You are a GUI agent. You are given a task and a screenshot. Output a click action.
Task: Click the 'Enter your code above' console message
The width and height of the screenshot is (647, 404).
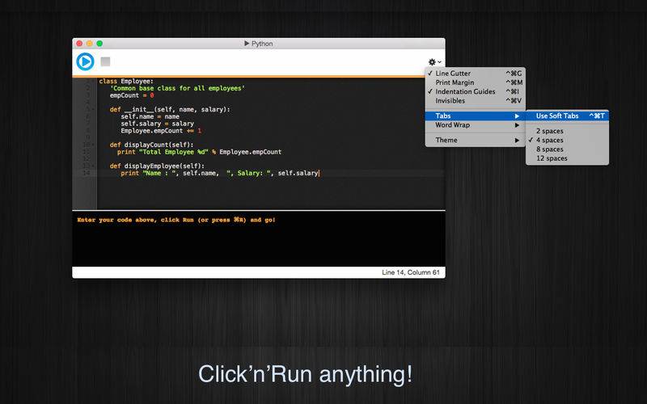click(176, 220)
